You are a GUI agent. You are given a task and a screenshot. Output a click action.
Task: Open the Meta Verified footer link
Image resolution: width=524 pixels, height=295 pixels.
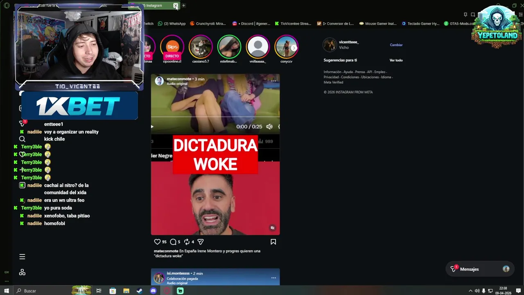(333, 82)
